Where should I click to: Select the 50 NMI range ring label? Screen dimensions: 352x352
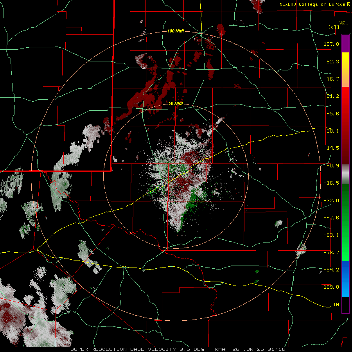[176, 104]
